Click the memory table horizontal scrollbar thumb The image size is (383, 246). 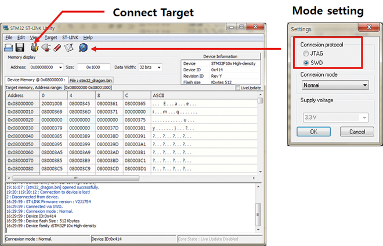75,178
